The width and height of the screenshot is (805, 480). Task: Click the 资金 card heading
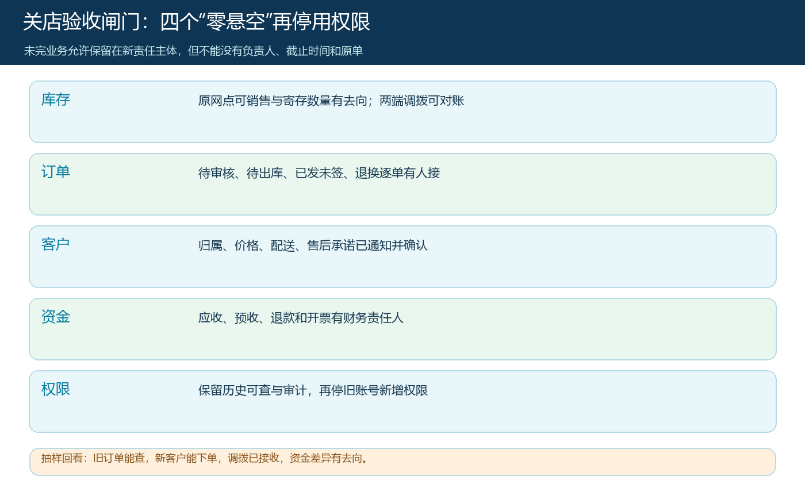click(x=56, y=317)
